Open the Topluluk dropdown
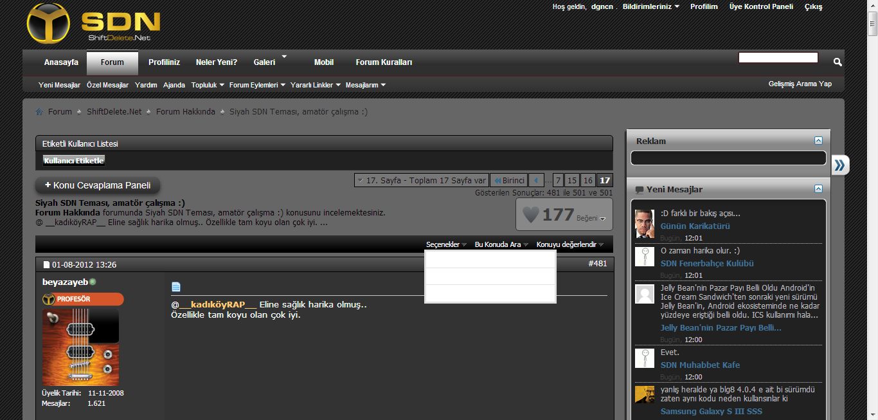This screenshot has width=878, height=420. click(x=208, y=85)
